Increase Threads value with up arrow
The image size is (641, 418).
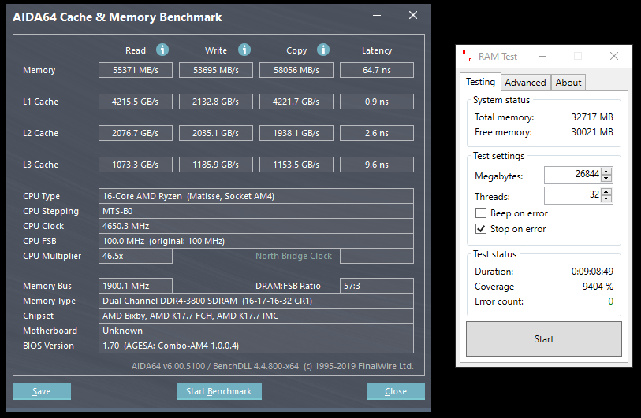[x=606, y=191]
